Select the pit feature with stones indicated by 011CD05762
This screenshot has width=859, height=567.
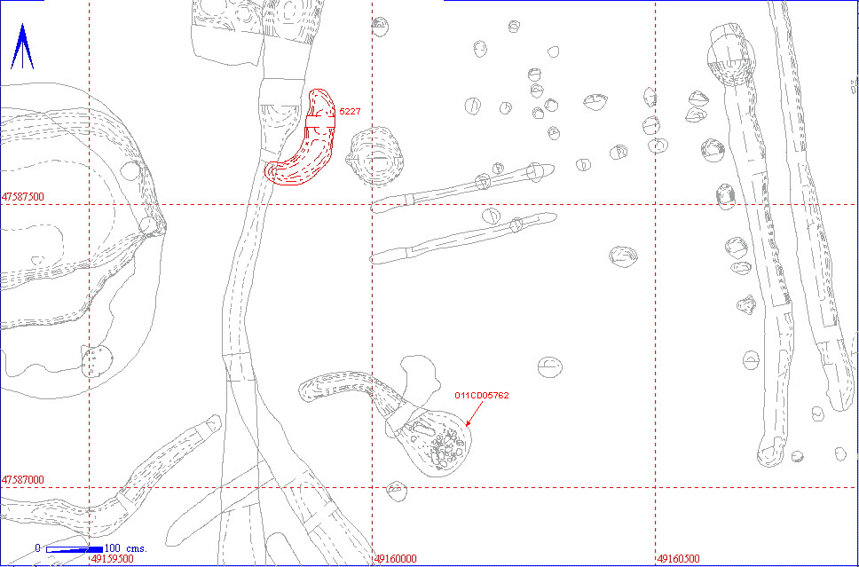tap(433, 443)
